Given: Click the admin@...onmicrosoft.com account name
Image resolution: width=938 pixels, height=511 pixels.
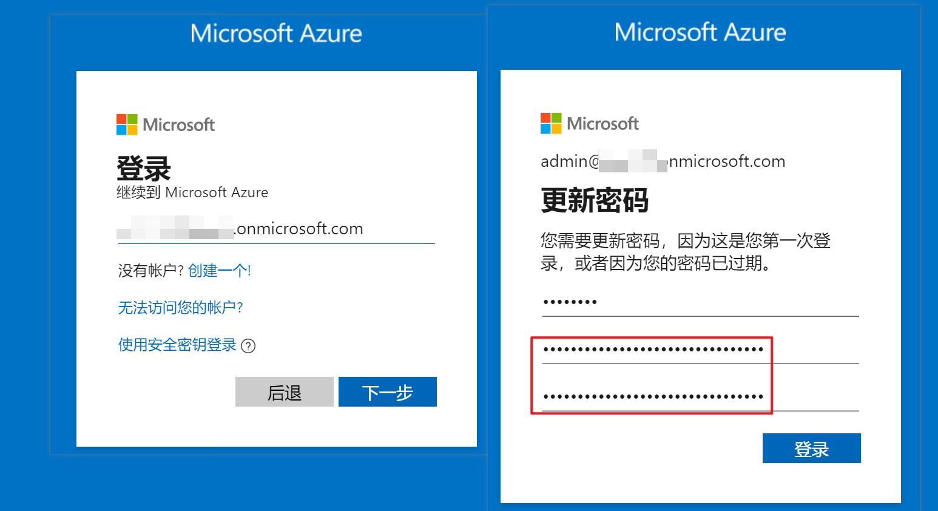Looking at the screenshot, I should click(x=663, y=161).
